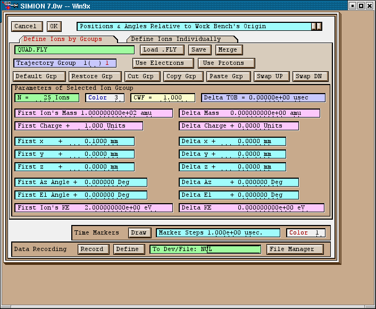376x309 pixels.
Task: Select the QUAD.FLY filename field
Action: click(74, 50)
